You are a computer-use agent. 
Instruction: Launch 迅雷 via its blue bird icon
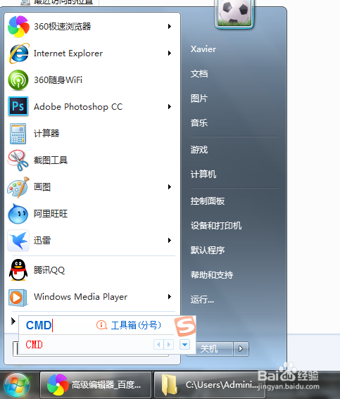pyautogui.click(x=18, y=241)
